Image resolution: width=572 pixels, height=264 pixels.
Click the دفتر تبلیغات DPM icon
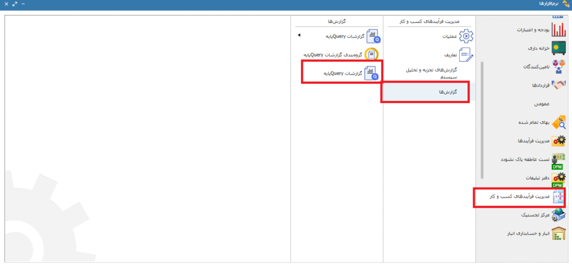(x=558, y=178)
